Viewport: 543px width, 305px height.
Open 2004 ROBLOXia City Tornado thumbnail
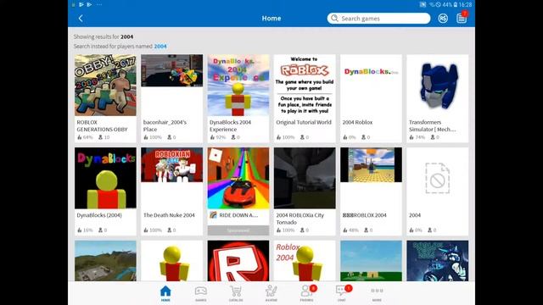305,178
